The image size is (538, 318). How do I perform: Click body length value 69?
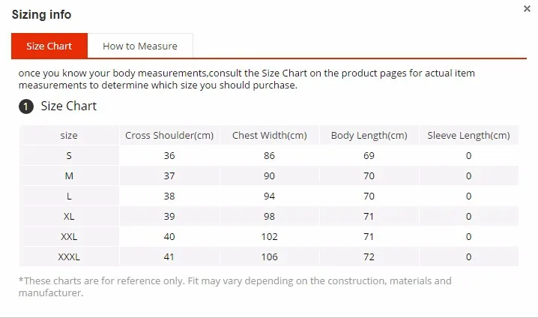pos(369,155)
